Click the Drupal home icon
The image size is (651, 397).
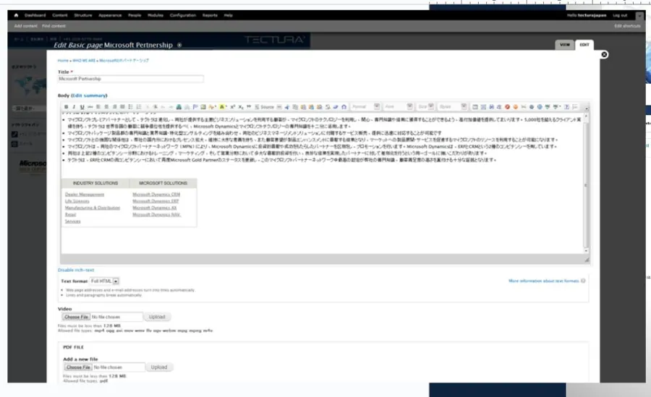(x=16, y=15)
